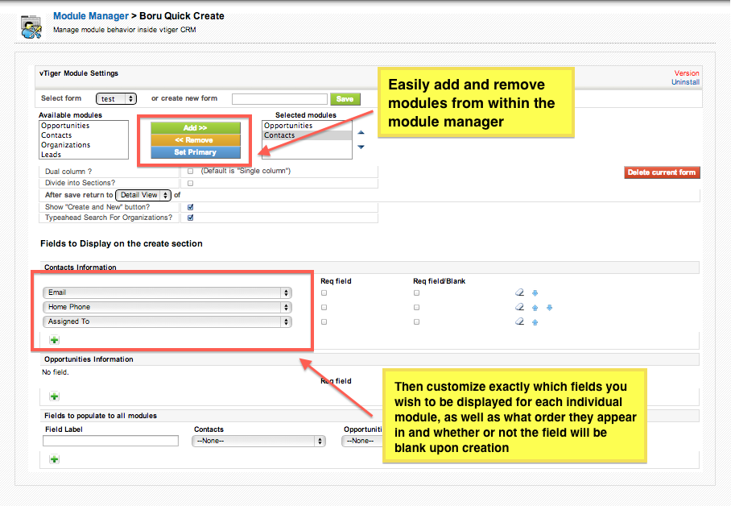This screenshot has height=506, width=731.
Task: Select Contacts in Selected modules list
Action: (307, 135)
